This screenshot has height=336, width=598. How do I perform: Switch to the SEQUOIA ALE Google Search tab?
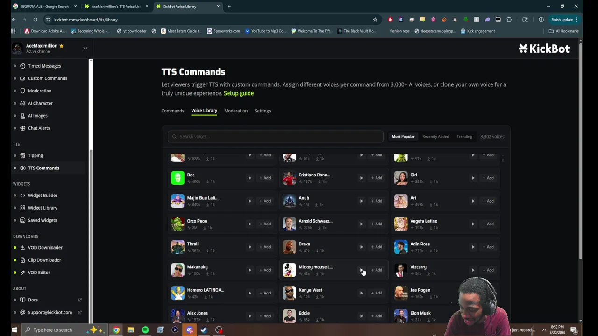click(x=44, y=7)
